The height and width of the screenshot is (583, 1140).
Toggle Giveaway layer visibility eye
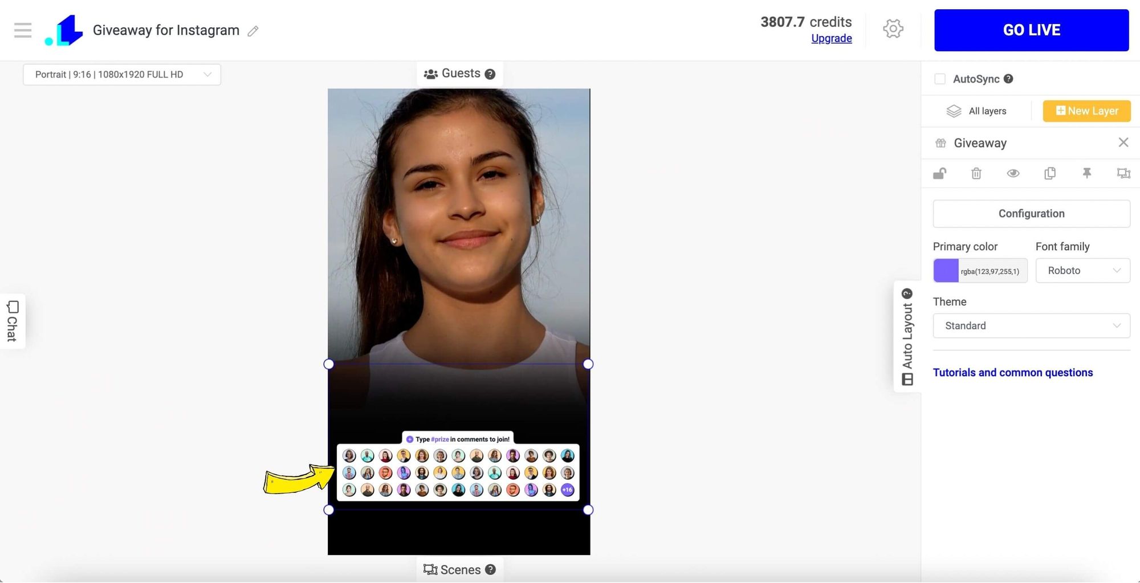tap(1013, 173)
